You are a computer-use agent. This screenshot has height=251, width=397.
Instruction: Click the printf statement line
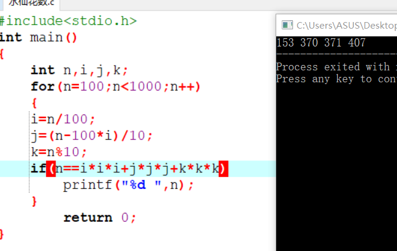point(129,185)
